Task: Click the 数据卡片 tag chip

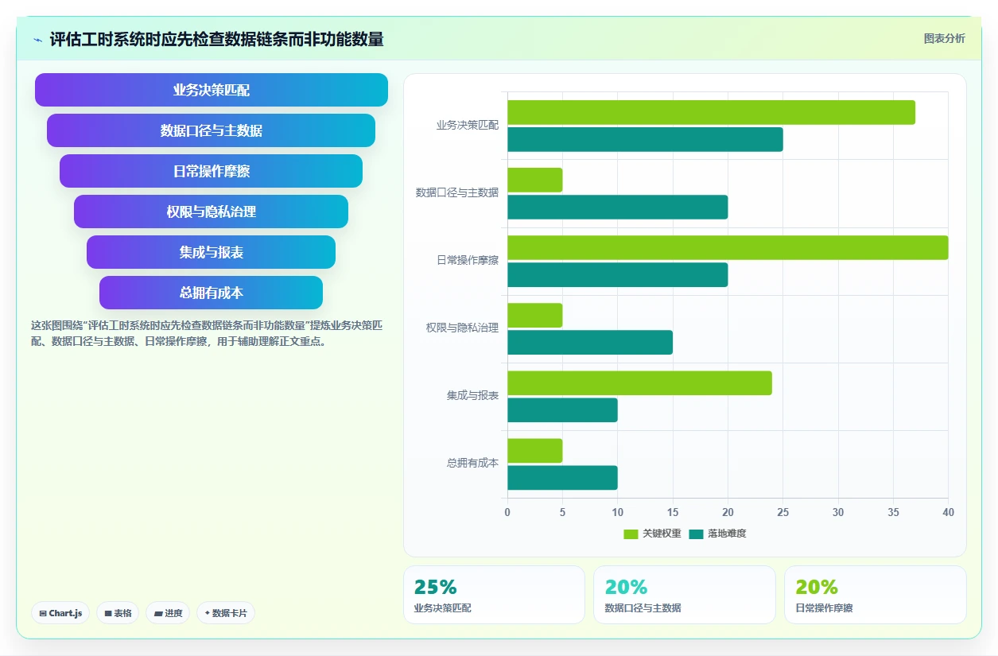Action: tap(226, 613)
